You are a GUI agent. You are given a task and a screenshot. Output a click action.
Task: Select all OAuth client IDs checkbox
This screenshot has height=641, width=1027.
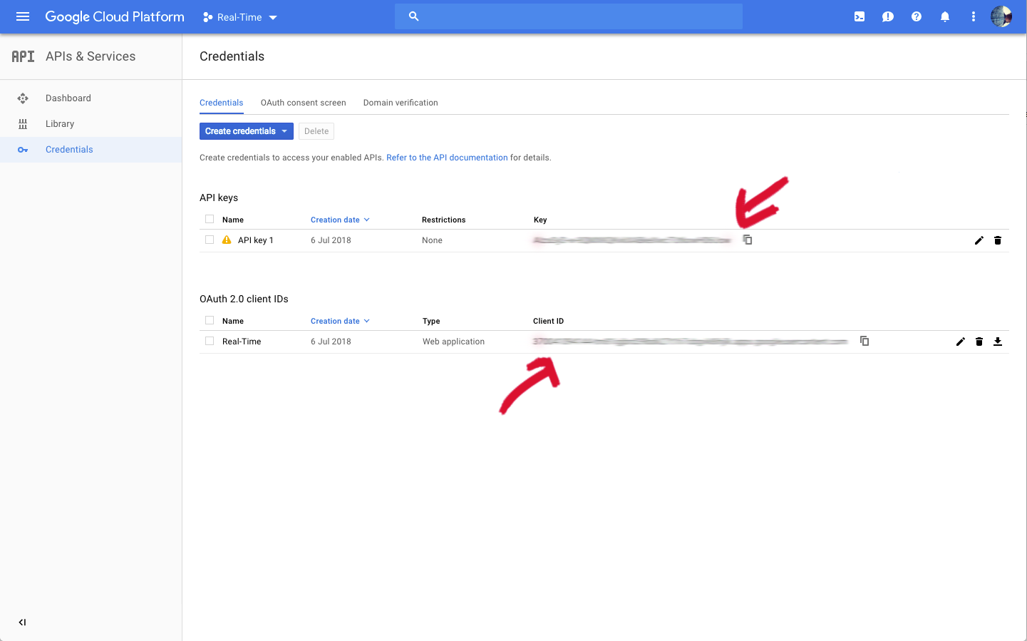pyautogui.click(x=210, y=320)
